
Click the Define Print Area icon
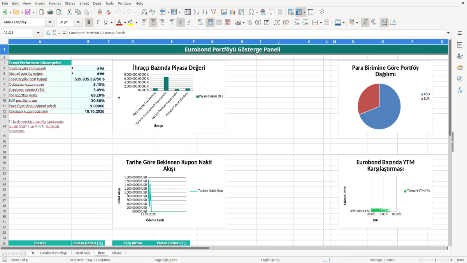[291, 12]
